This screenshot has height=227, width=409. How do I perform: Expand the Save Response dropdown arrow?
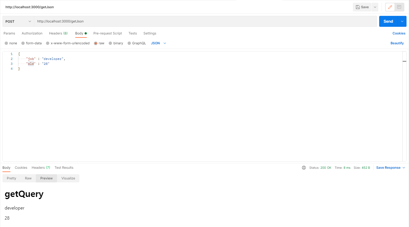click(x=404, y=168)
